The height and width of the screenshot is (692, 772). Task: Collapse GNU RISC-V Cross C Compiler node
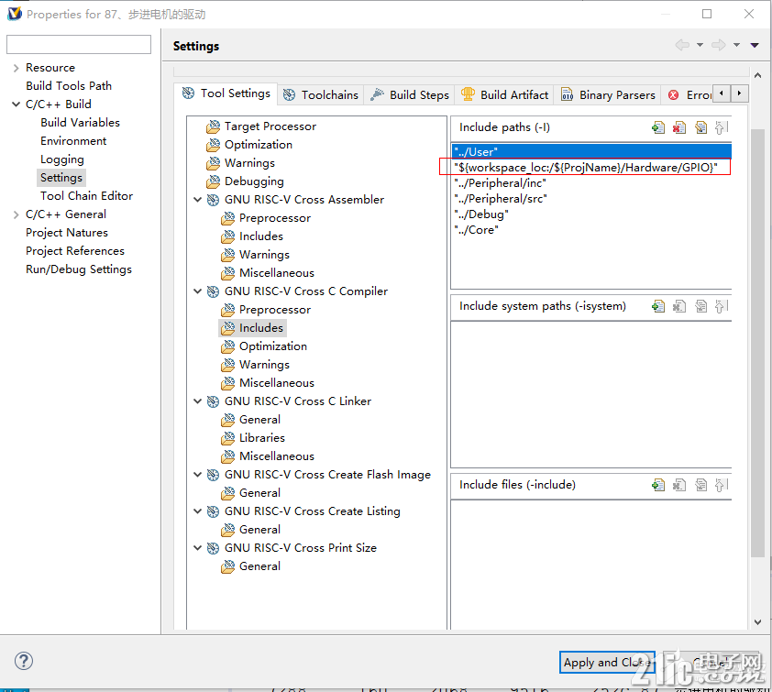click(197, 291)
